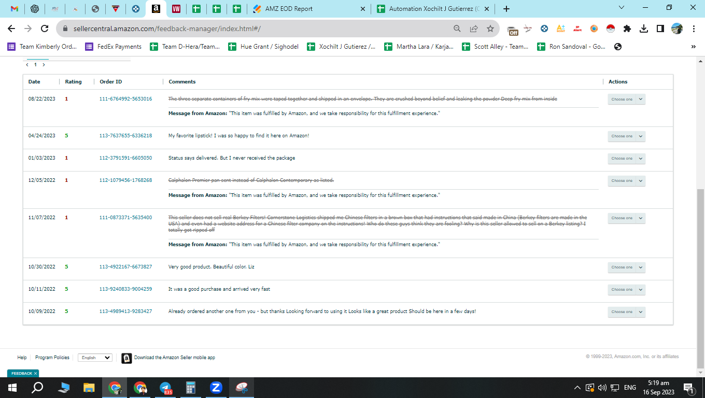705x398 pixels.
Task: Open the Chrome three-dot menu
Action: (x=693, y=29)
